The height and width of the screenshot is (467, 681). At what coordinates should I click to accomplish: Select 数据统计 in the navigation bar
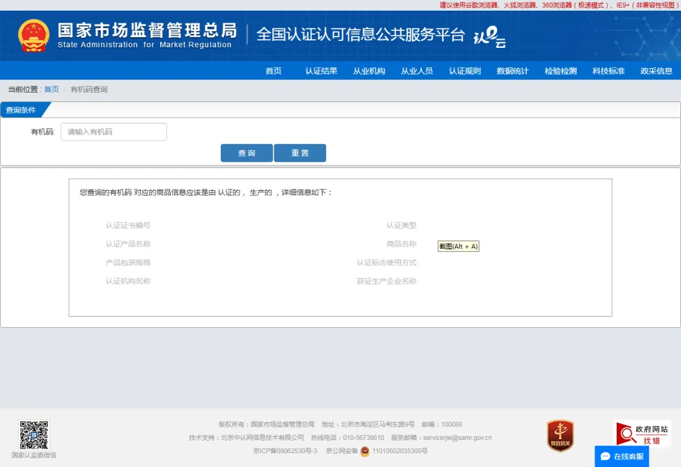513,71
